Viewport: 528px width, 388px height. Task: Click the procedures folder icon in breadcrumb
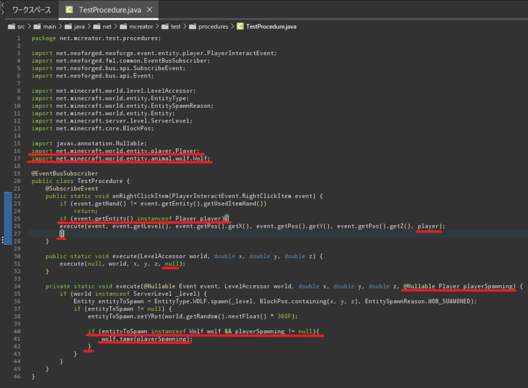[x=192, y=27]
